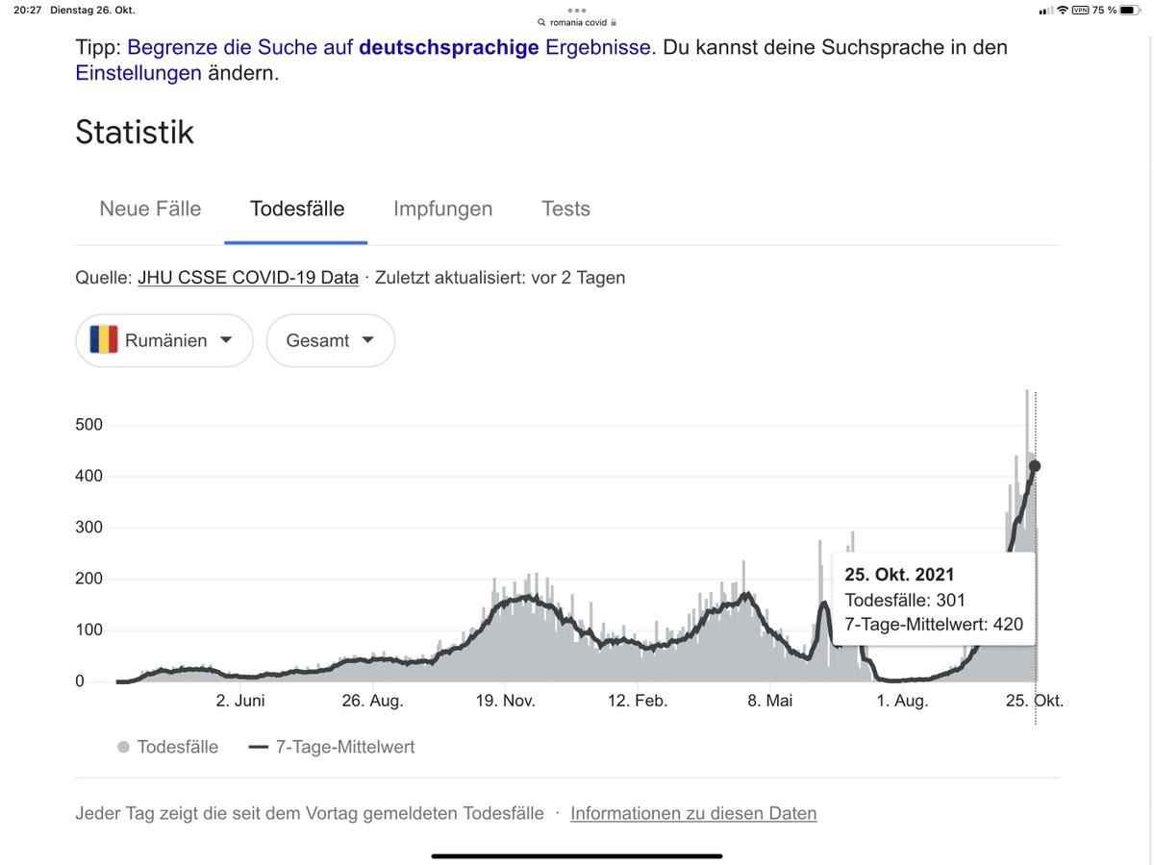This screenshot has width=1154, height=865.
Task: Tap the VPN indicator icon
Action: pyautogui.click(x=1080, y=10)
